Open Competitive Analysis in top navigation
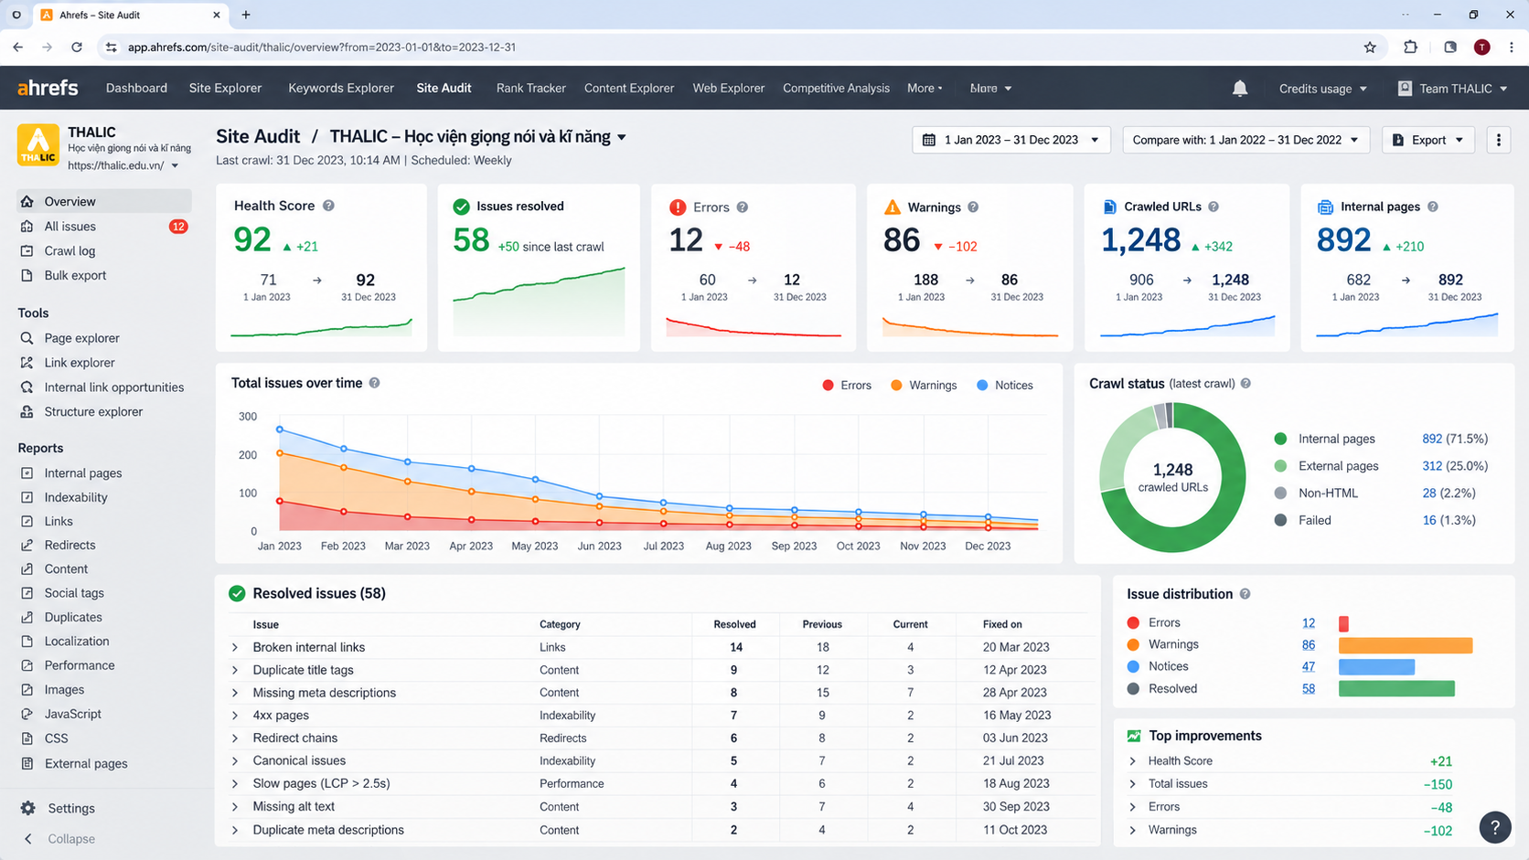Screen dimensions: 1529x860 point(836,88)
